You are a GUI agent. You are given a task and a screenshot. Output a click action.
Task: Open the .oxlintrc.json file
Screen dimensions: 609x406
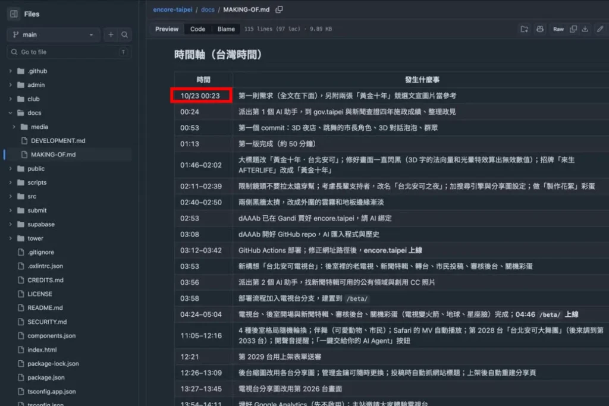click(x=45, y=266)
